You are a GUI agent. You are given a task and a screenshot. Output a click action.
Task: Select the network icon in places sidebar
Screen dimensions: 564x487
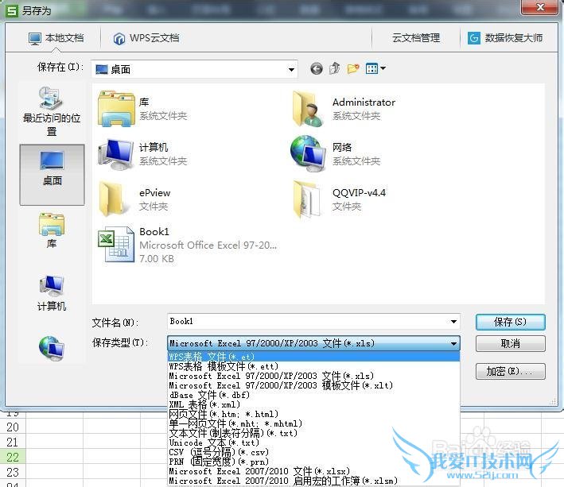click(52, 349)
